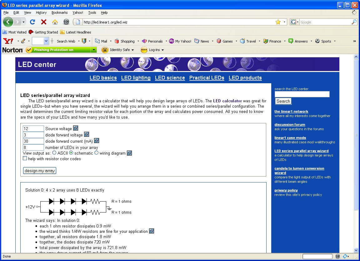Click the Google search magnifier icon

point(354,22)
